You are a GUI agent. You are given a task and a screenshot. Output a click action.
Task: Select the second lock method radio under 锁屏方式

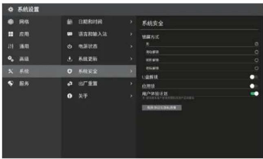click(256, 52)
